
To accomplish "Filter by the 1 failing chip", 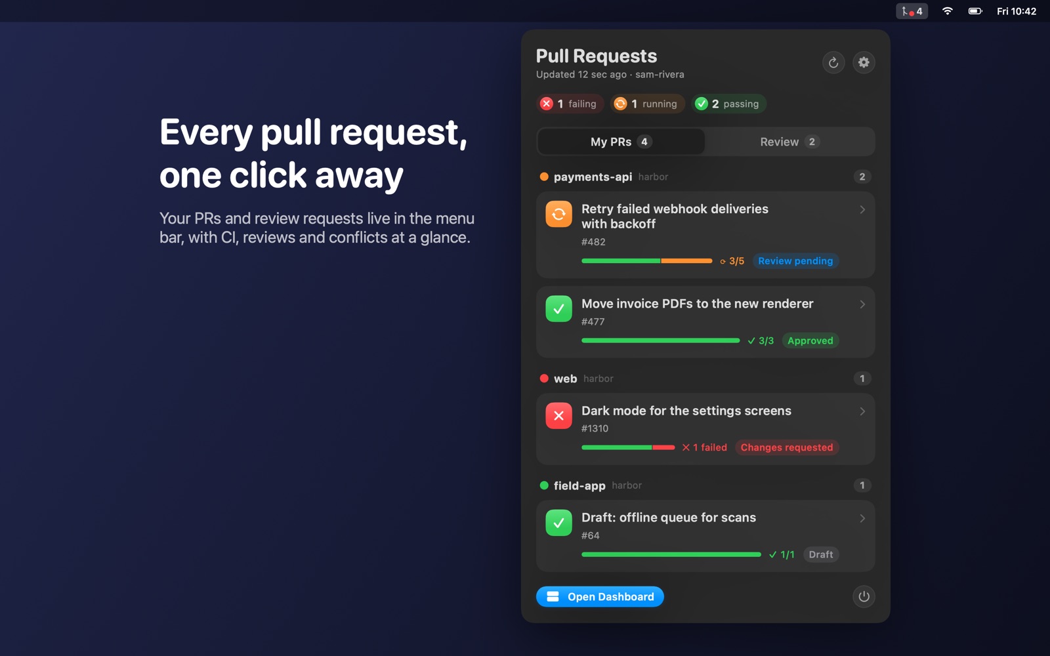I will click(x=569, y=104).
